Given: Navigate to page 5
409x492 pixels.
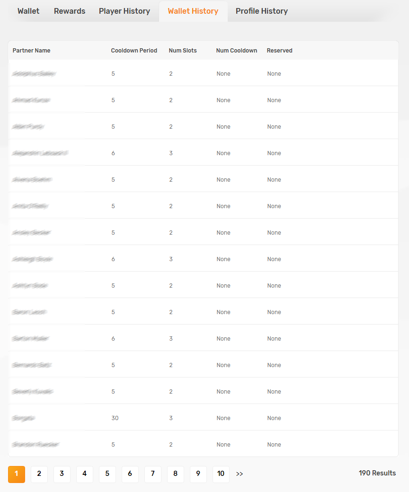Looking at the screenshot, I should point(107,474).
